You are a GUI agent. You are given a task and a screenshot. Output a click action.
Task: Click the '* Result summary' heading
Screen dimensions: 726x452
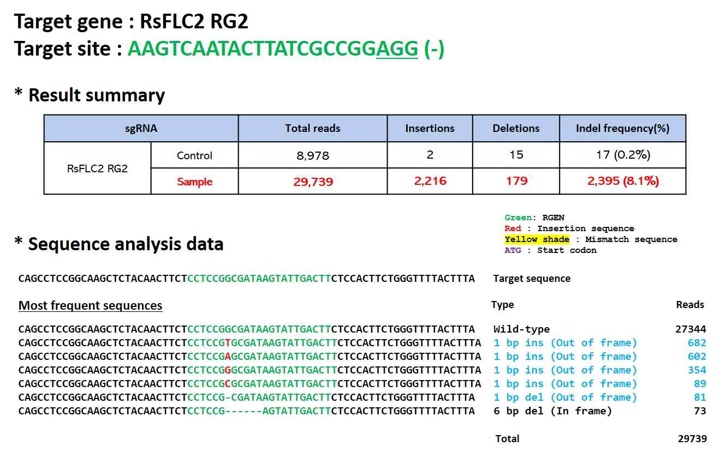pyautogui.click(x=90, y=95)
